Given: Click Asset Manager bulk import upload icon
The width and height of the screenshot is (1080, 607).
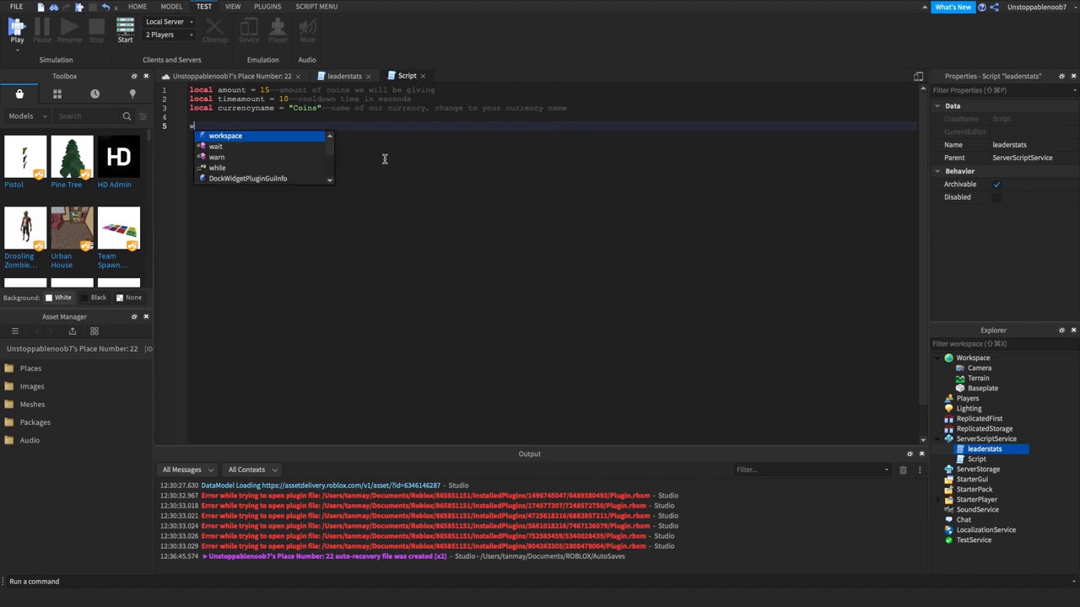Looking at the screenshot, I should click(72, 331).
